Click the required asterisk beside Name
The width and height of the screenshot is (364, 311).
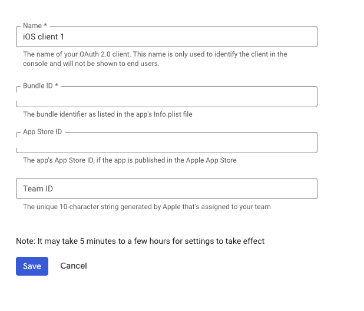coord(45,26)
